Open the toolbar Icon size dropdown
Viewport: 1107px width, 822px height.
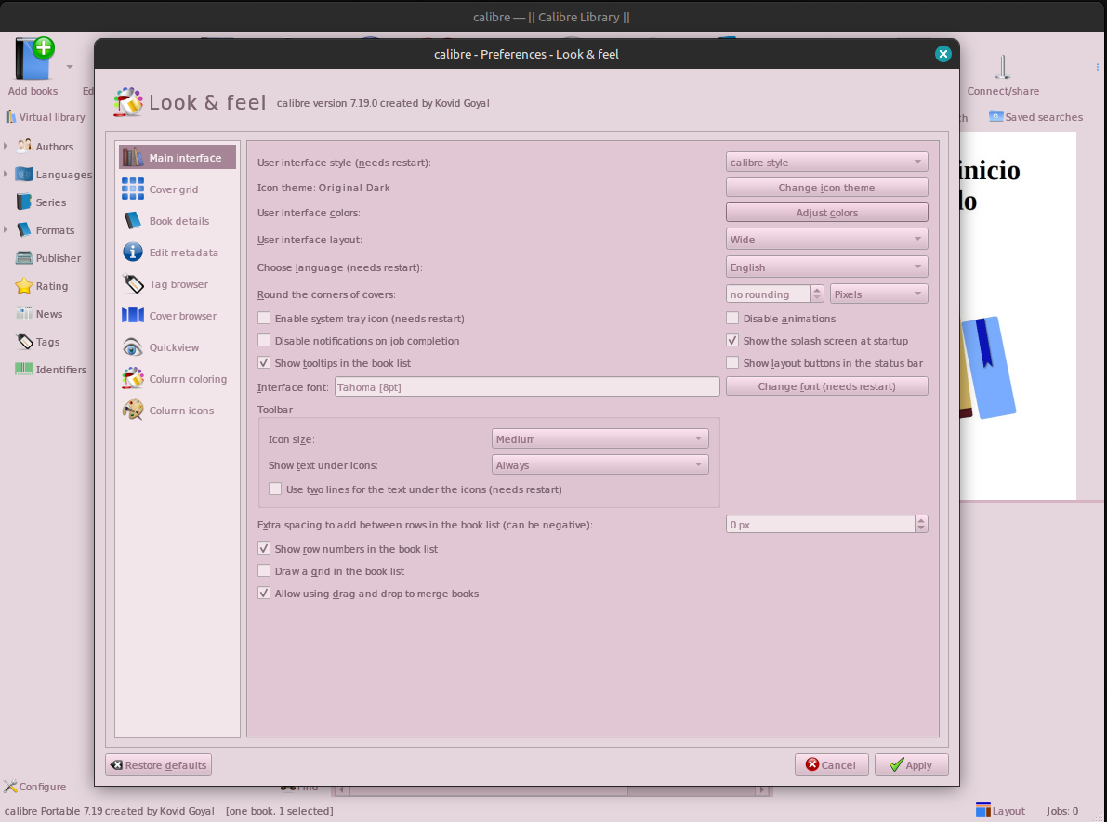tap(600, 439)
